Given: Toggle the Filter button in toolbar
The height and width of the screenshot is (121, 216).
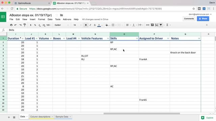Looking at the screenshot, I should 161,25.
